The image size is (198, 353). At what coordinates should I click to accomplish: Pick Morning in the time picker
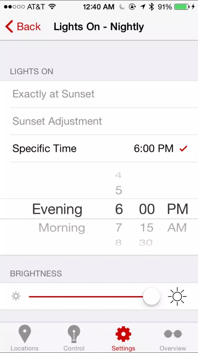[62, 227]
